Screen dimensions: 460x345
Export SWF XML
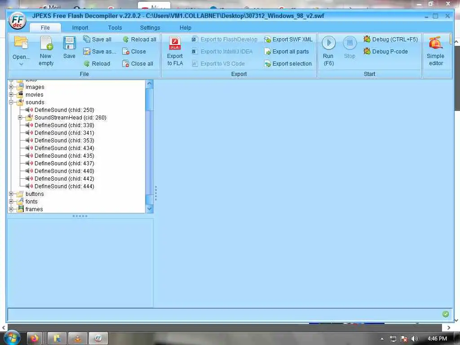click(x=288, y=40)
